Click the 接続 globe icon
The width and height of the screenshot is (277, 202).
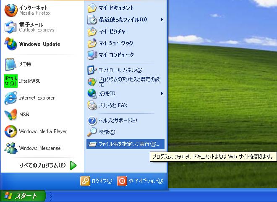(92, 94)
